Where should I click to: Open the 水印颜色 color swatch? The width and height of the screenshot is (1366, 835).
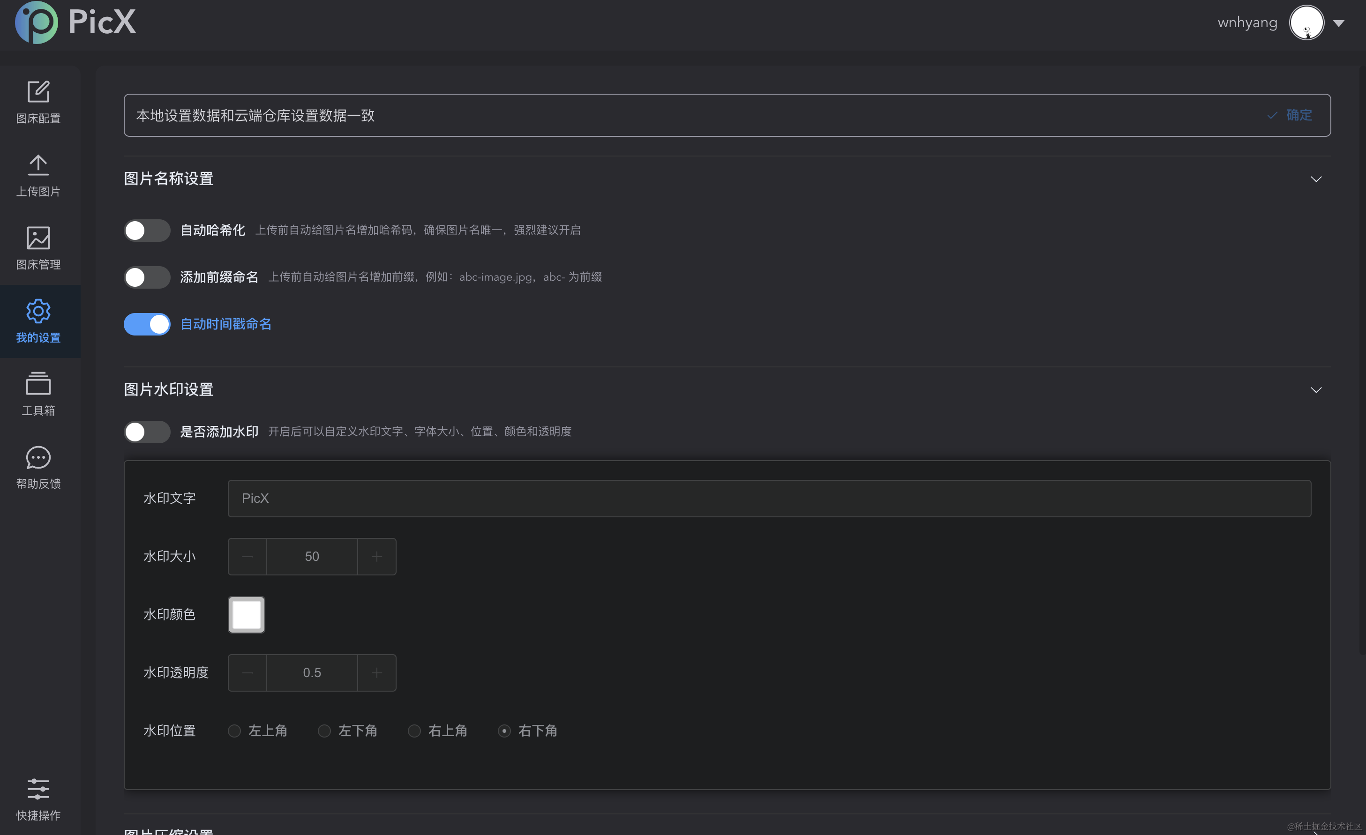246,614
